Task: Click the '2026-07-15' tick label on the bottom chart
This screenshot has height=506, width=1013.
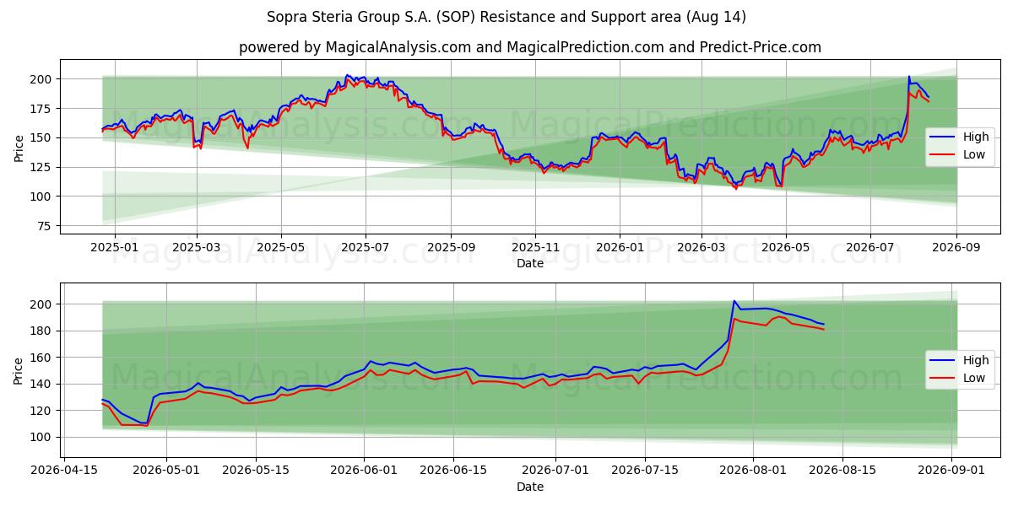Action: pos(645,471)
